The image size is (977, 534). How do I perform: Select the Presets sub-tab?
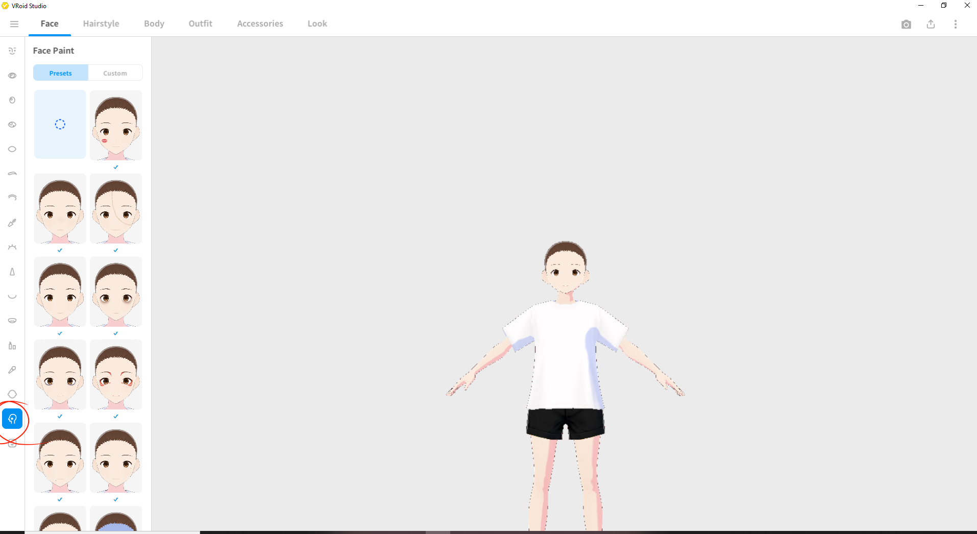pyautogui.click(x=61, y=73)
